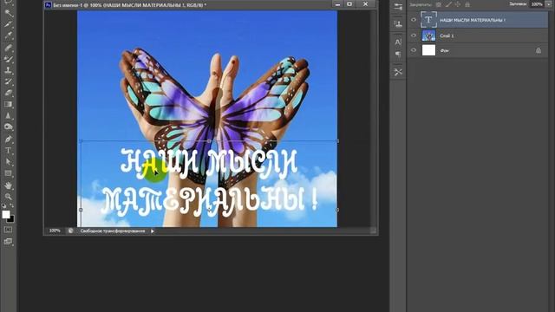The image size is (555, 312).
Task: Select the Dodge tool
Action: [9, 127]
